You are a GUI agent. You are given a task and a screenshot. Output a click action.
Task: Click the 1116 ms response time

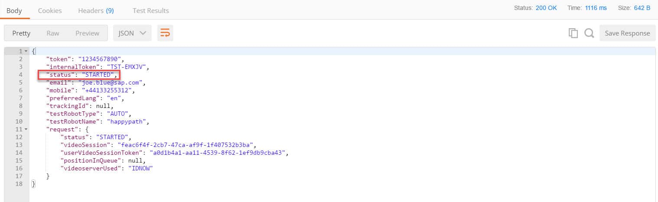point(596,8)
